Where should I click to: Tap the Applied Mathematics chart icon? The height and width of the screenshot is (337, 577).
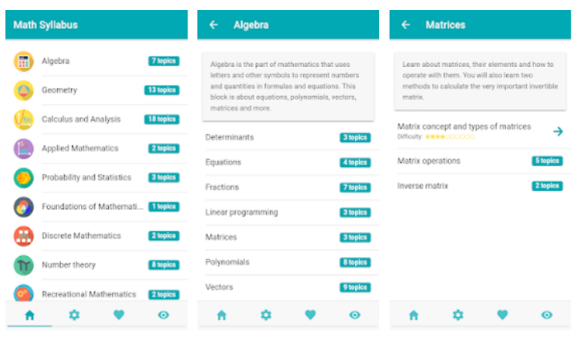pos(24,149)
